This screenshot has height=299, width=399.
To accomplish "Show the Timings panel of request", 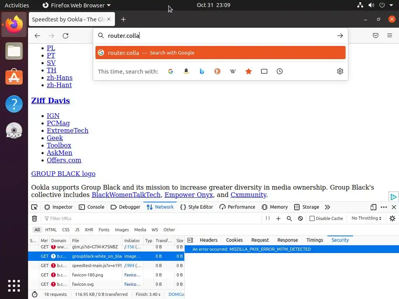I will 314,240.
